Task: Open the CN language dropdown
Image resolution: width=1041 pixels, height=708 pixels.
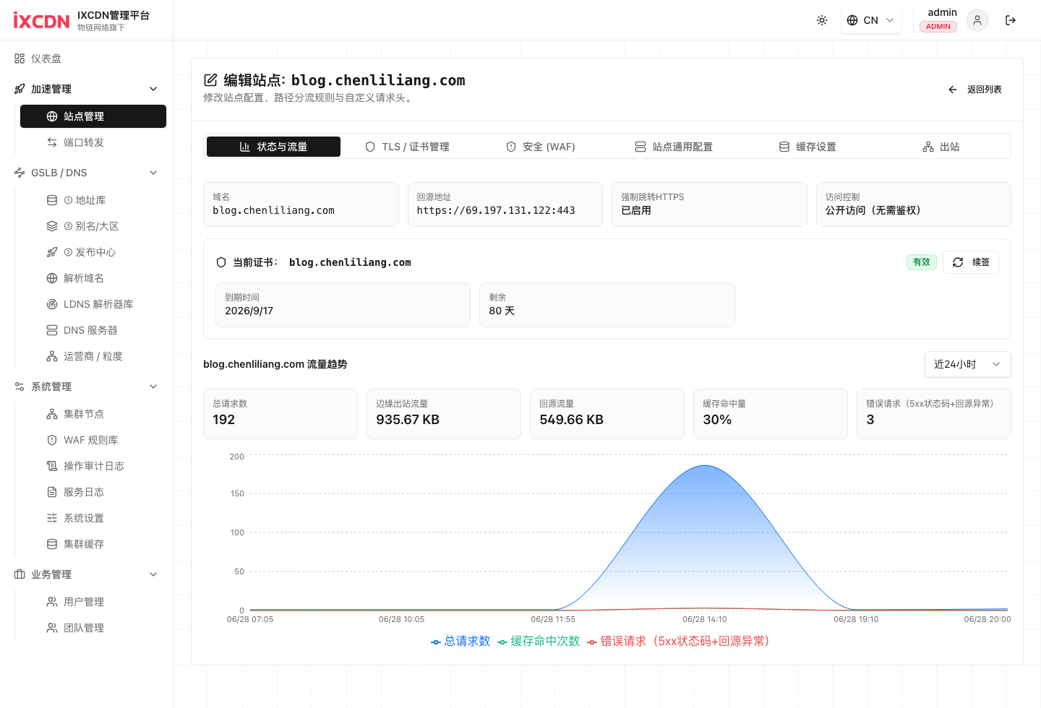Action: (870, 20)
